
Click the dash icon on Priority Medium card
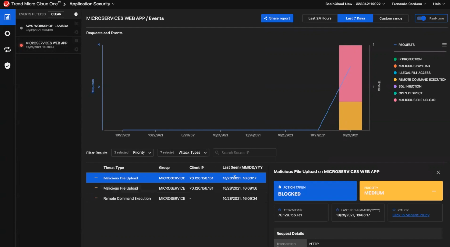click(x=434, y=191)
